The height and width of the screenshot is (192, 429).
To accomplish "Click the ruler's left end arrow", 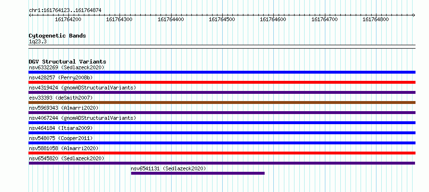I will (30, 15).
